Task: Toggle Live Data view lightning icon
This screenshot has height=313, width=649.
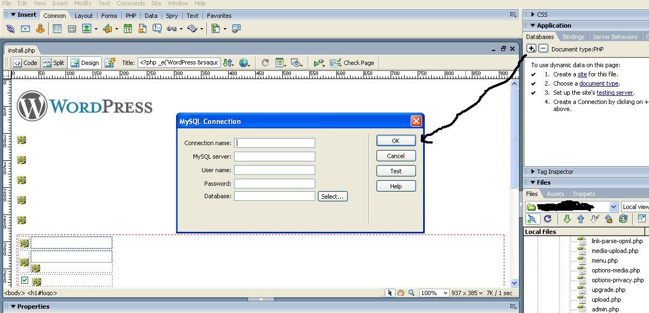Action: point(109,63)
